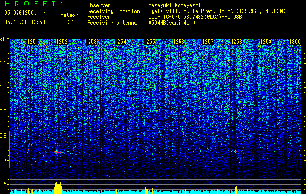Screen dimensions: 306x194
Task: Click the 0.7 kHz axis label
Action: point(4,160)
